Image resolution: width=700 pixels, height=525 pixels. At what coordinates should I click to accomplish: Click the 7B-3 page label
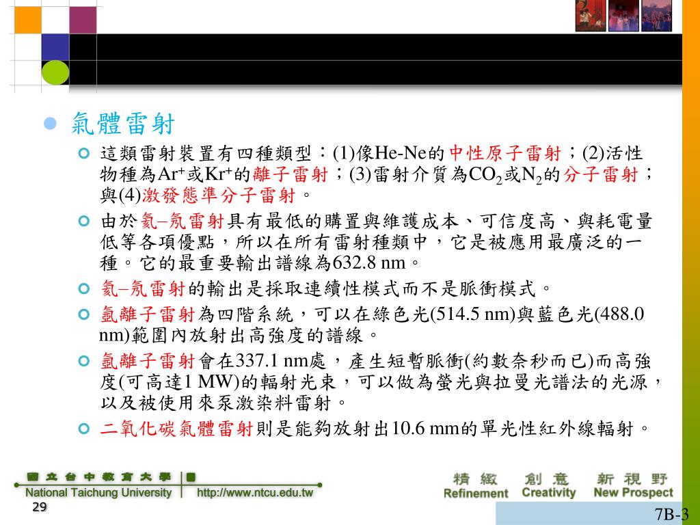click(671, 514)
